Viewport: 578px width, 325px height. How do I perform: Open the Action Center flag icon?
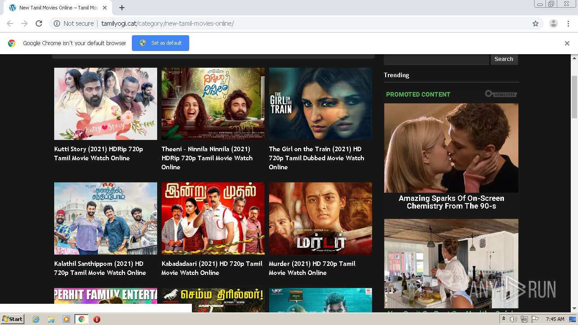[535, 319]
